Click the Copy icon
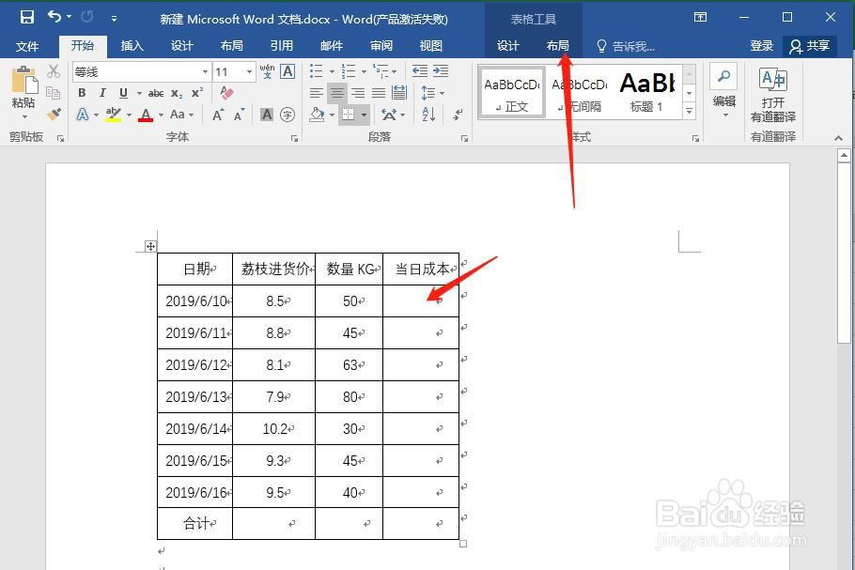Viewport: 855px width, 570px height. 54,93
